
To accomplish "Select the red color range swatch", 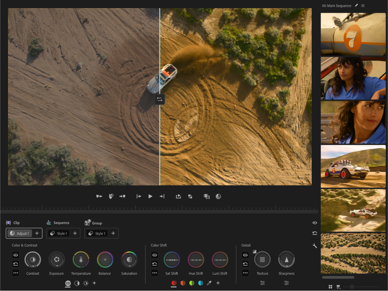I will click(173, 283).
